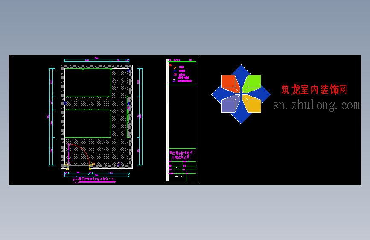Click the sn.zhulong.com web address text
The height and width of the screenshot is (240, 370).
pyautogui.click(x=316, y=105)
